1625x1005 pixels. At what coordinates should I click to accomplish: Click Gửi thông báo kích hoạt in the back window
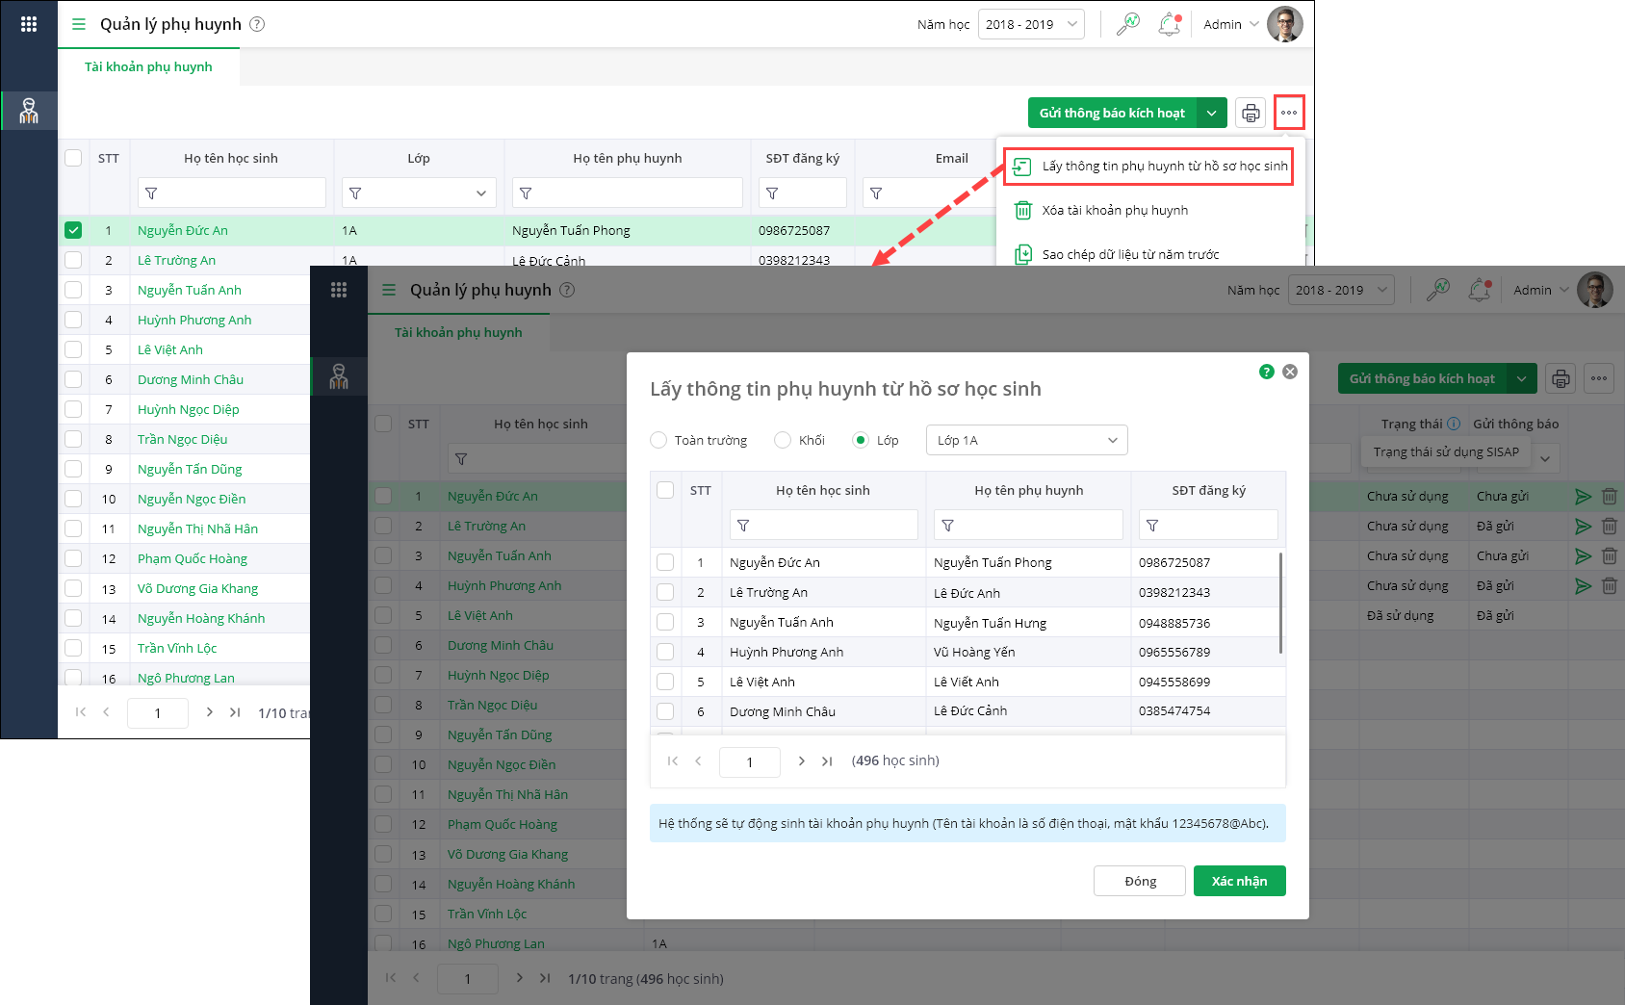pyautogui.click(x=1112, y=113)
